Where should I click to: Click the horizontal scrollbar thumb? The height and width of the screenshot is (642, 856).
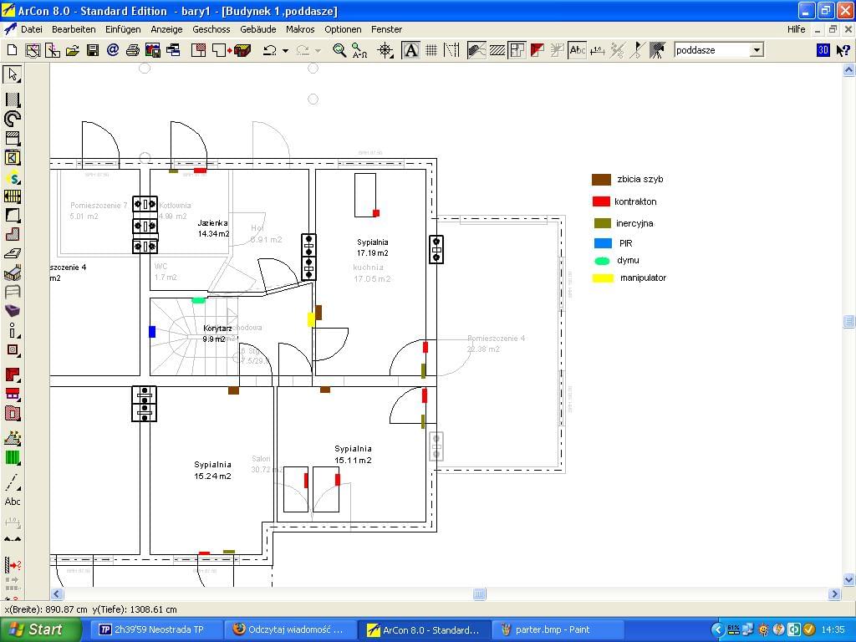pyautogui.click(x=479, y=594)
